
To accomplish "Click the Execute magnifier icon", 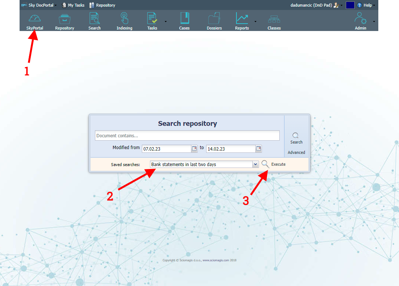I will click(265, 164).
